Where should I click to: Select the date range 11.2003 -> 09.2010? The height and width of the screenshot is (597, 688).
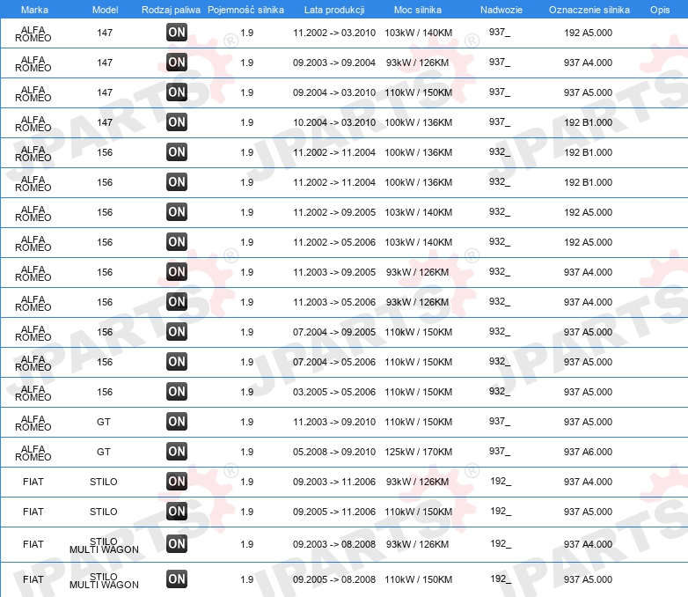[334, 422]
